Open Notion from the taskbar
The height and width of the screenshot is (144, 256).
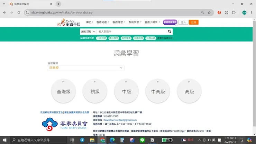point(152,140)
